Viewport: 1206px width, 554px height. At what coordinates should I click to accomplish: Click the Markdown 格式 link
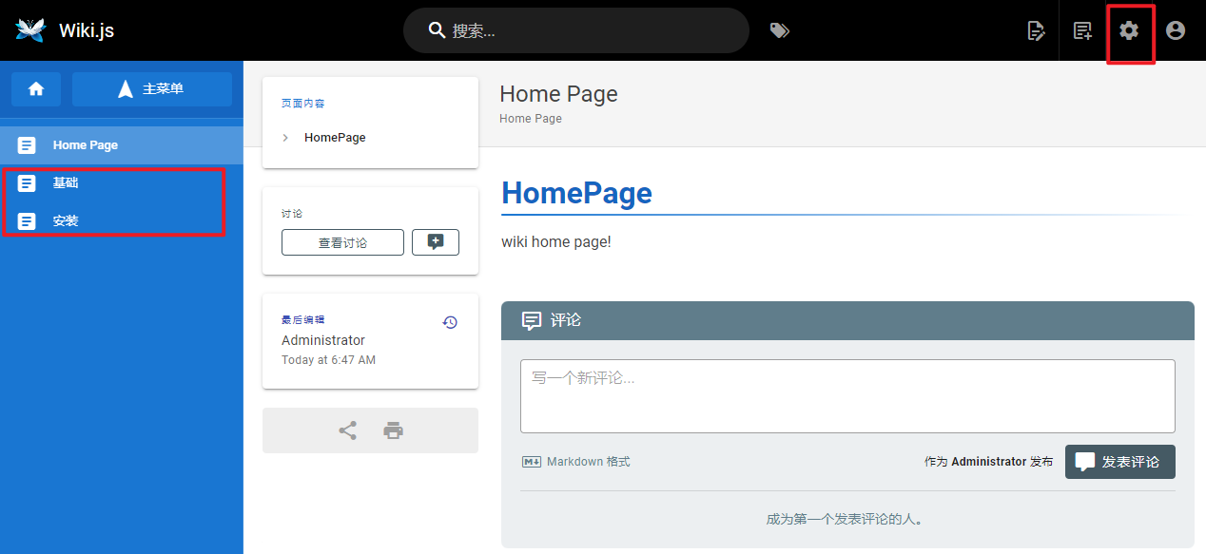coord(576,462)
